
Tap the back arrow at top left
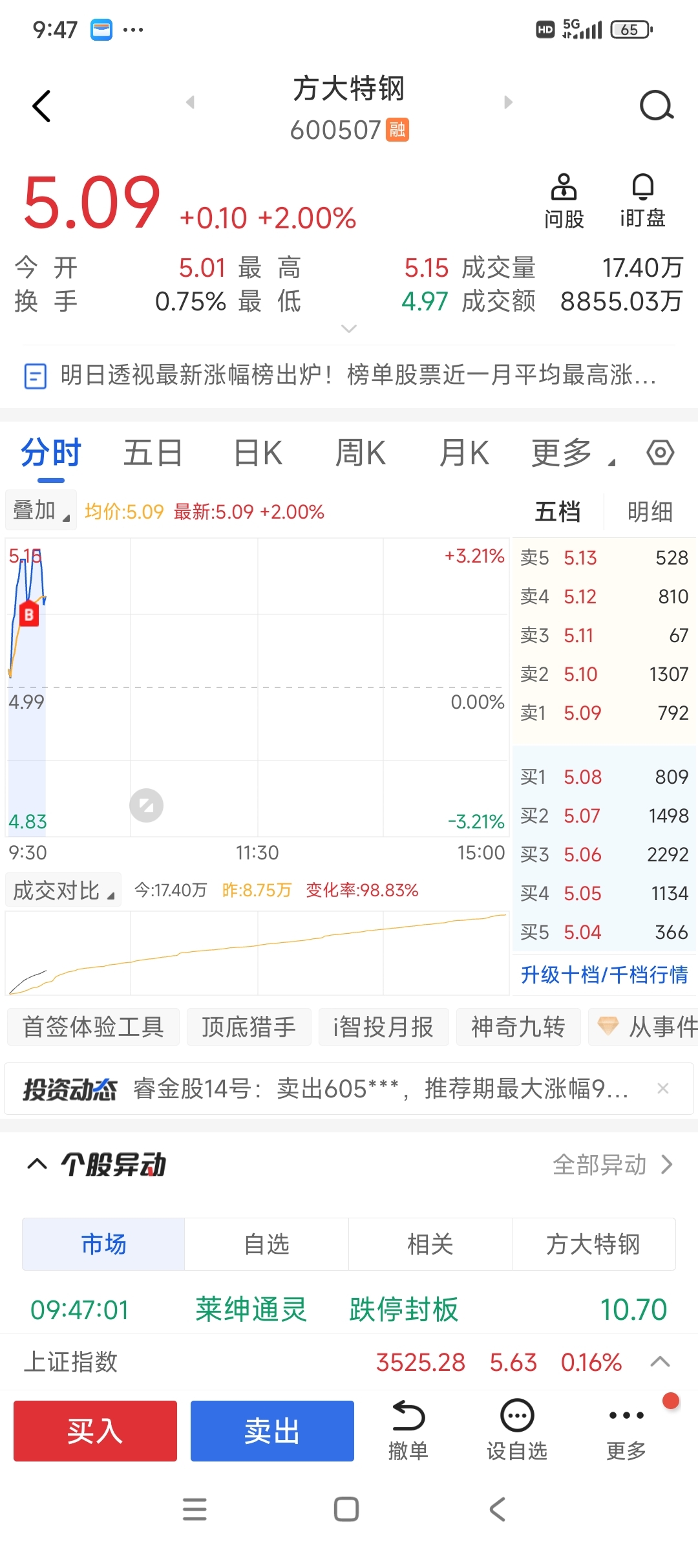click(x=41, y=106)
